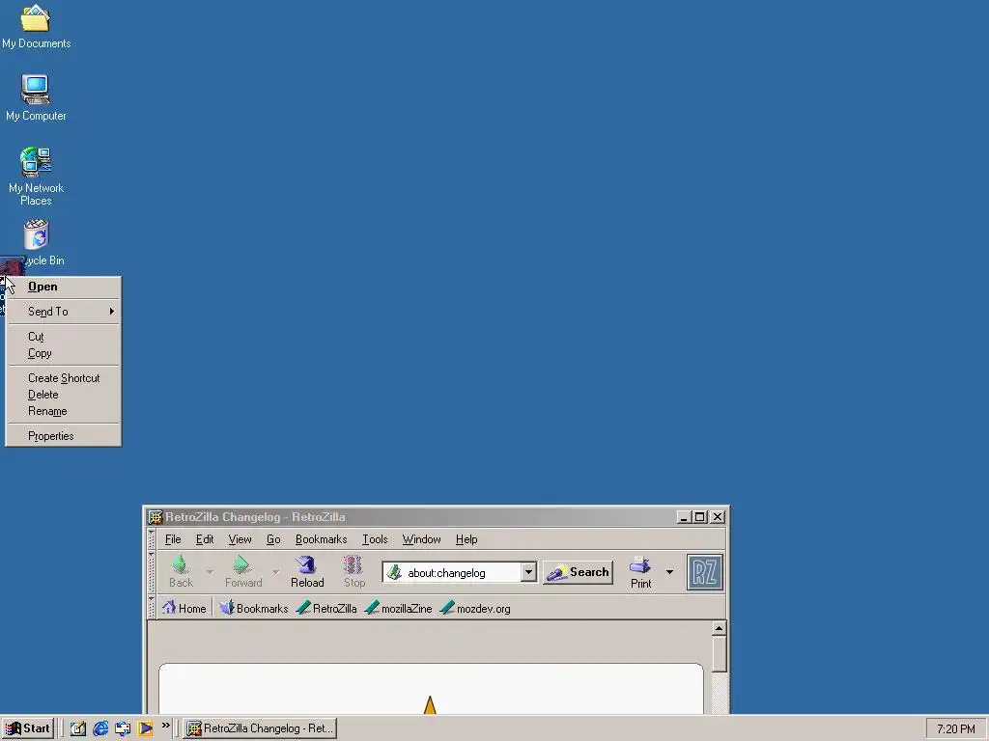Launch Windows Media Player quick launch
The image size is (989, 741).
coord(145,728)
